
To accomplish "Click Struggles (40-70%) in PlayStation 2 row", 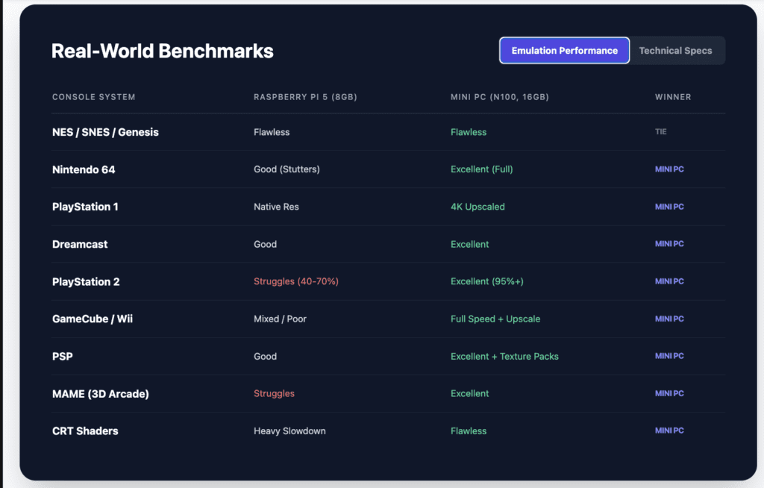I will 295,281.
